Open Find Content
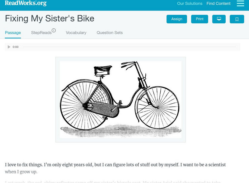Screen dimensions: 249x183 point(218,4)
